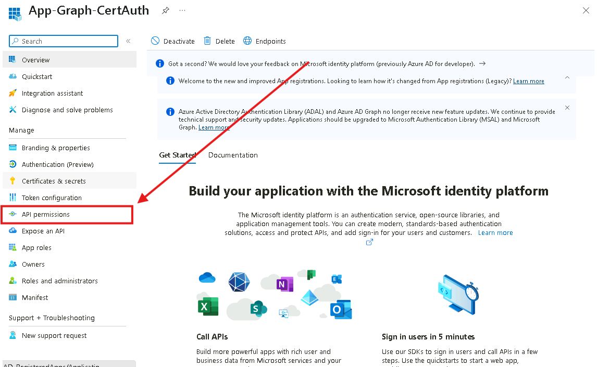This screenshot has width=597, height=367.
Task: Open Token configuration
Action: [69, 198]
